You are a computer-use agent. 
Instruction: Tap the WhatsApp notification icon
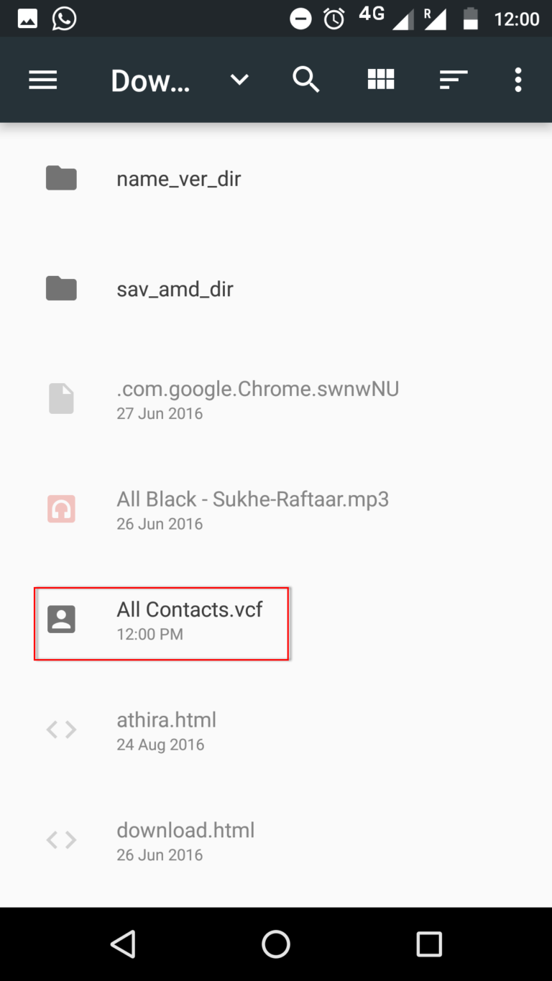point(65,19)
